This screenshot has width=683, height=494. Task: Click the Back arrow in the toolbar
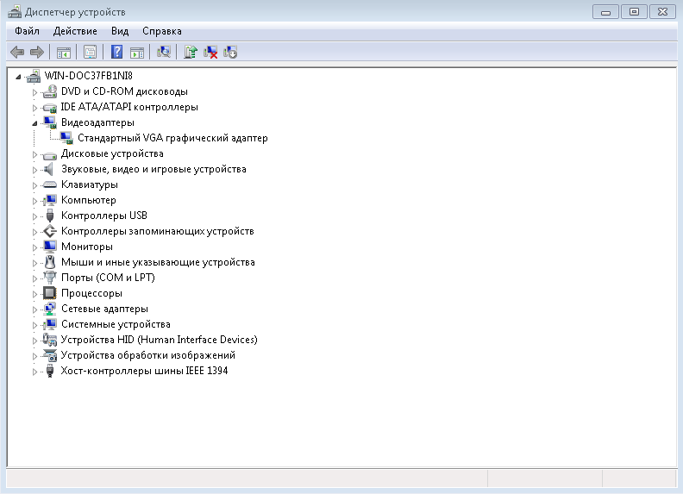pos(17,52)
